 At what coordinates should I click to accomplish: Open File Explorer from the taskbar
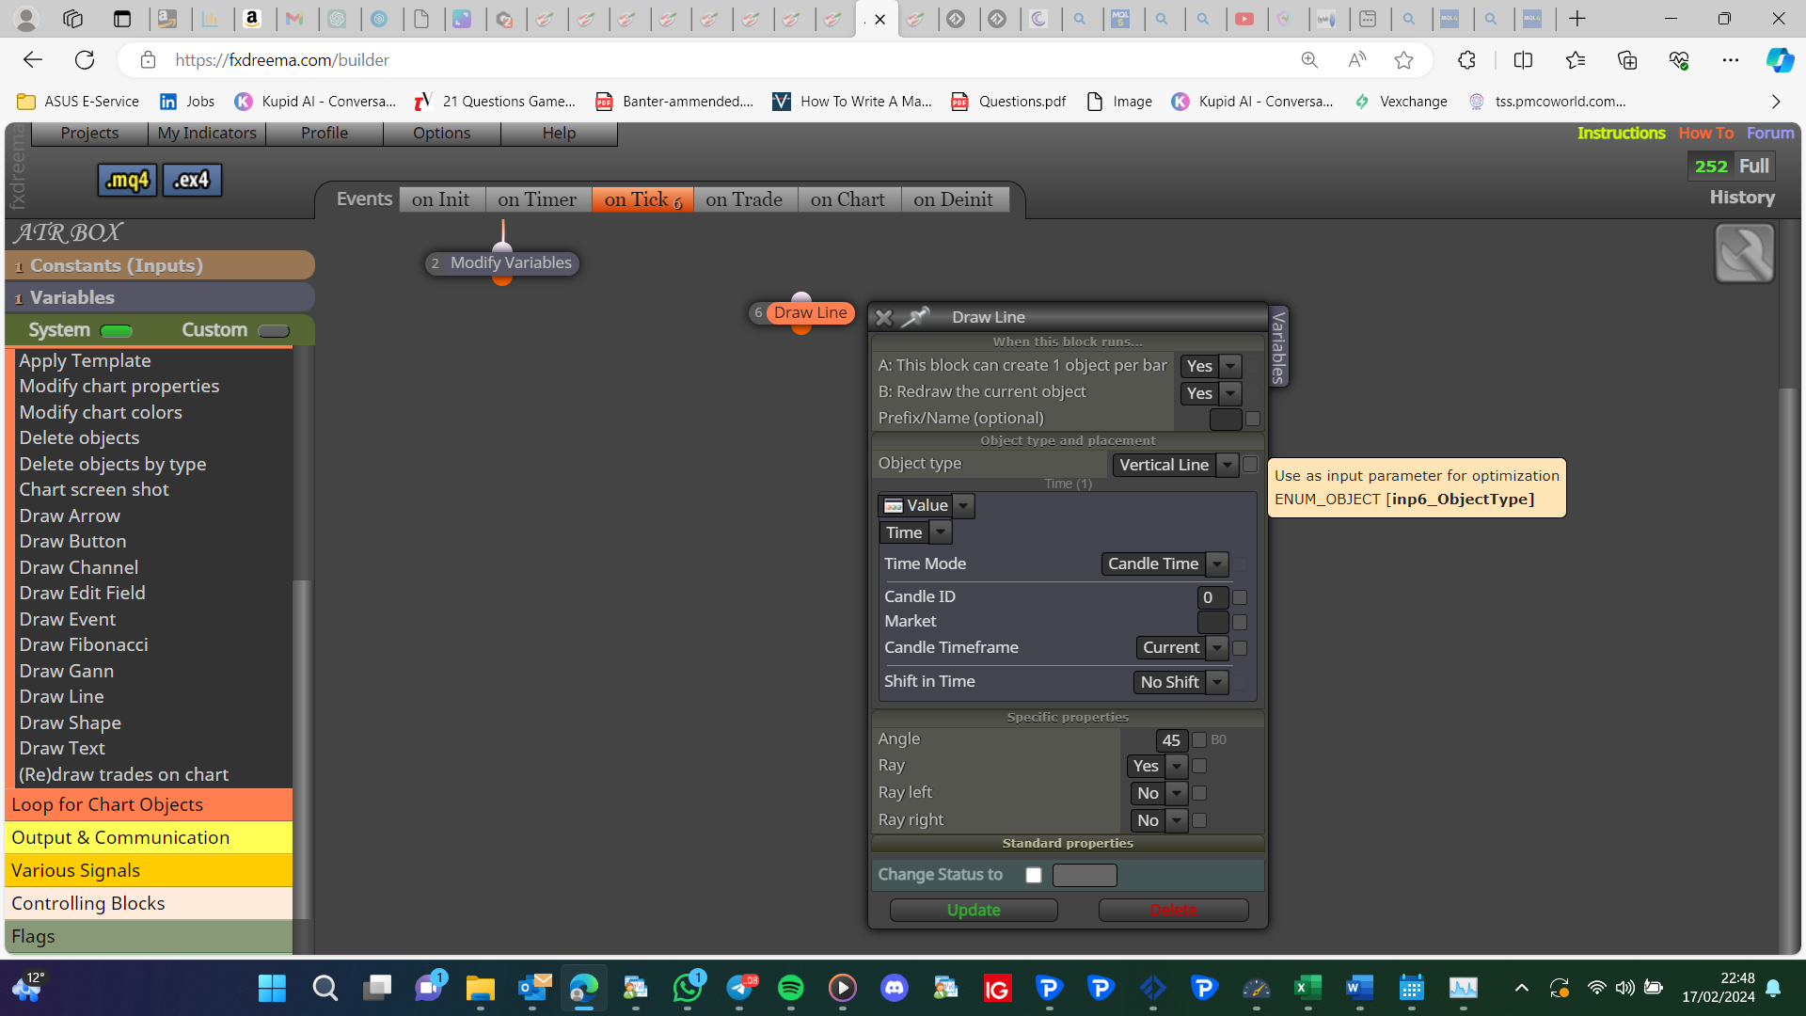tap(481, 988)
